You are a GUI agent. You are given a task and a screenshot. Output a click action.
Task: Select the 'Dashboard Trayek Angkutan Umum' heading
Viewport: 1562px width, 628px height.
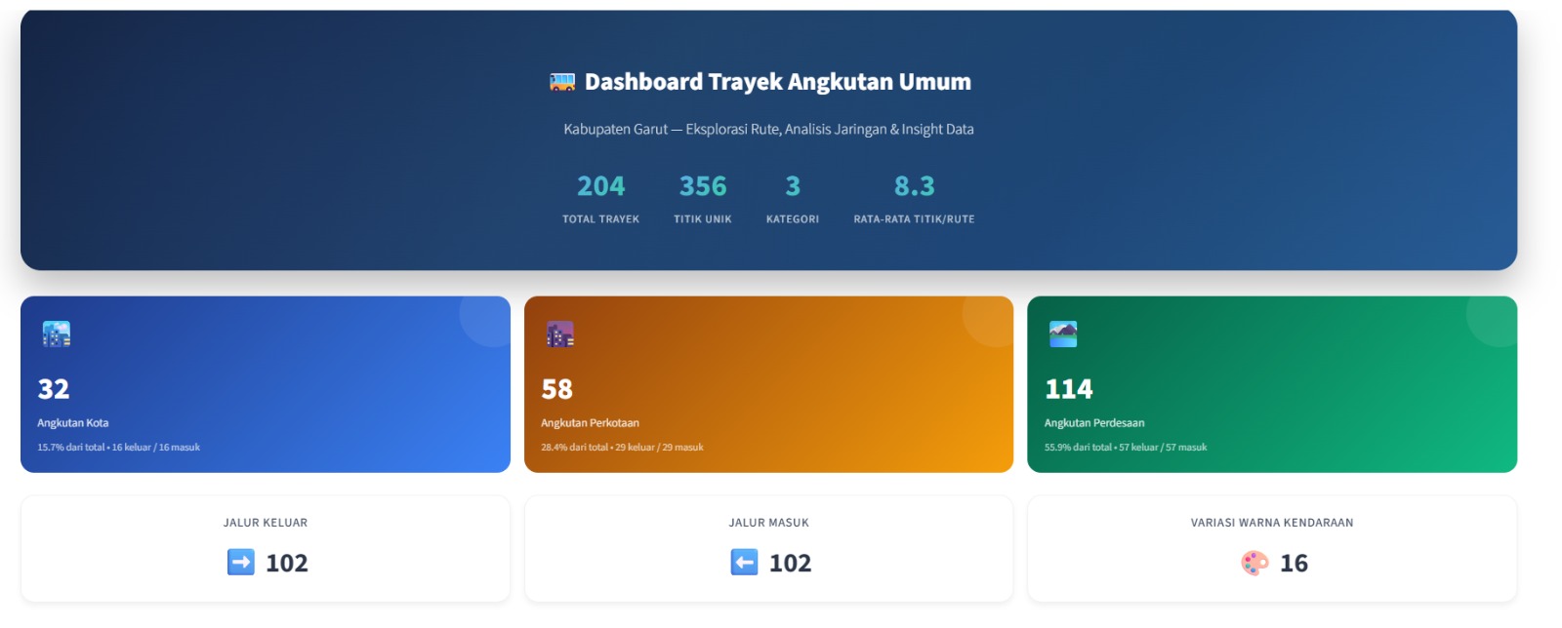[x=778, y=82]
